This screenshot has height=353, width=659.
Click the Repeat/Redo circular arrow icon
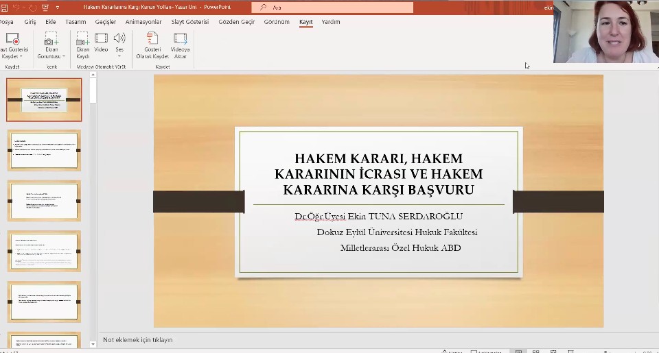33,8
